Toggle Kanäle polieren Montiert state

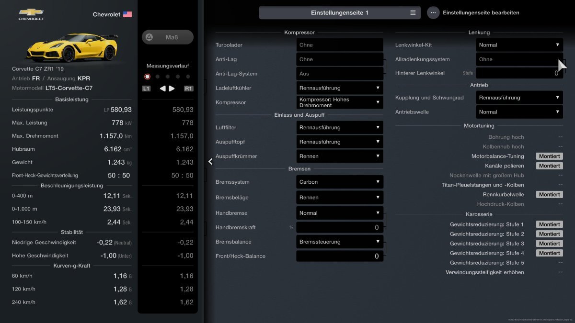point(549,166)
